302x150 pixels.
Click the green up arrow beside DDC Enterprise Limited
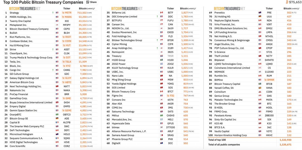pyautogui.click(x=157, y=17)
